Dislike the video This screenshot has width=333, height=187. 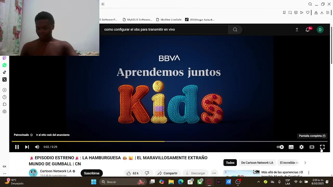pos(147,173)
